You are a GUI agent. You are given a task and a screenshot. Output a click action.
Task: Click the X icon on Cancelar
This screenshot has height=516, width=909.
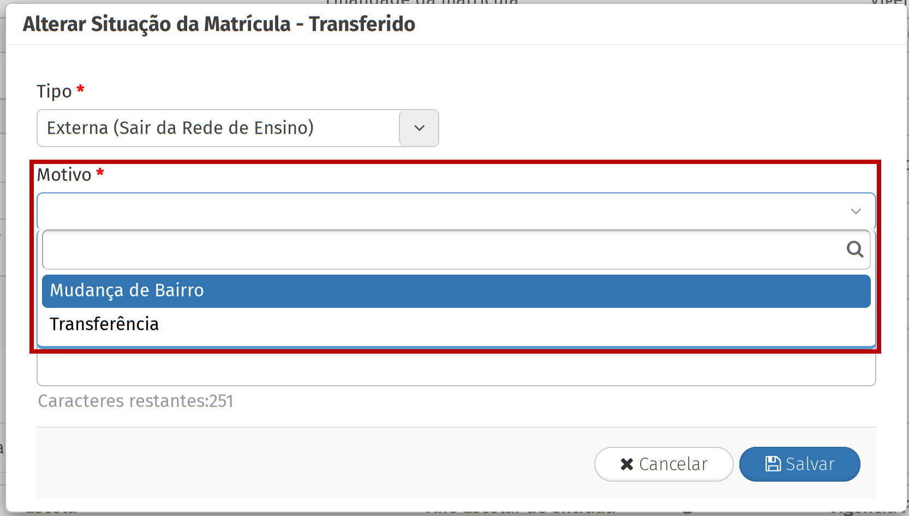pyautogui.click(x=626, y=464)
